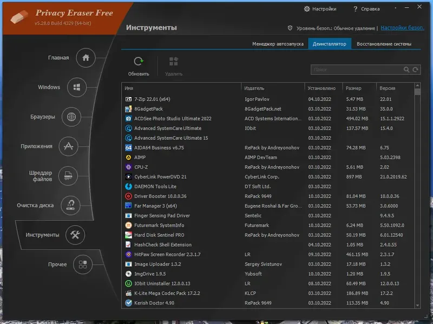Open the Главная section via its home icon
The width and height of the screenshot is (433, 324).
pyautogui.click(x=86, y=58)
